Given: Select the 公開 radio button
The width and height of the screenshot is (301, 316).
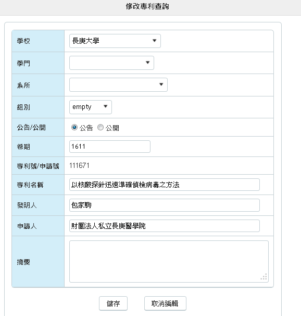Looking at the screenshot, I should (x=101, y=127).
